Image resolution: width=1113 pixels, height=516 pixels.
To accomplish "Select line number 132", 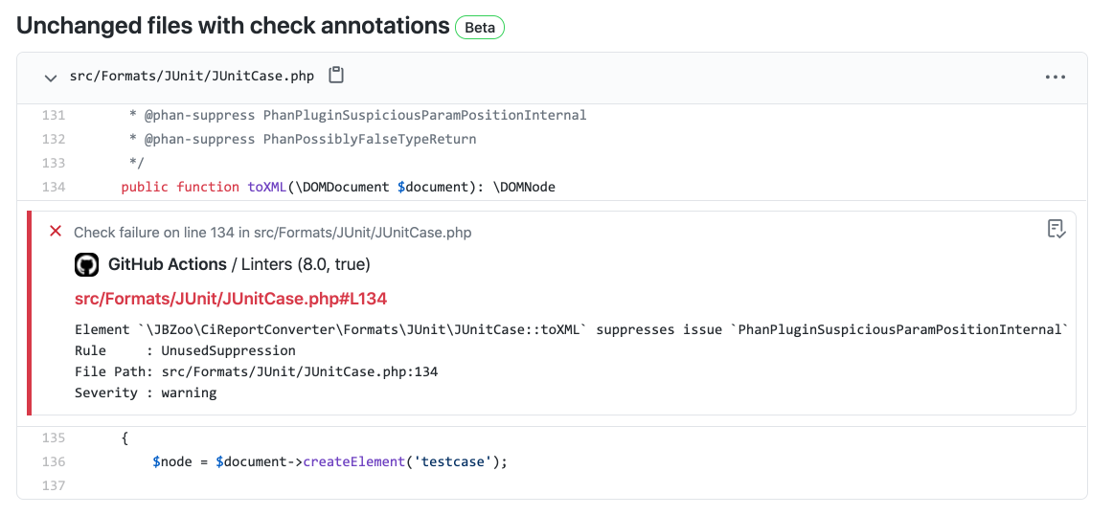I will tap(54, 139).
